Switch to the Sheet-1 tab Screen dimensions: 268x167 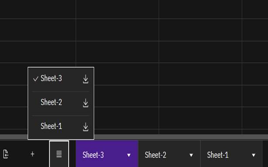[231, 154]
